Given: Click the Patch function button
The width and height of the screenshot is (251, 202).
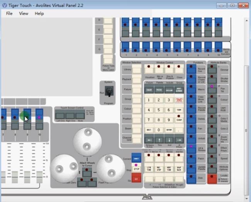Looking at the screenshot, I should [191, 159].
